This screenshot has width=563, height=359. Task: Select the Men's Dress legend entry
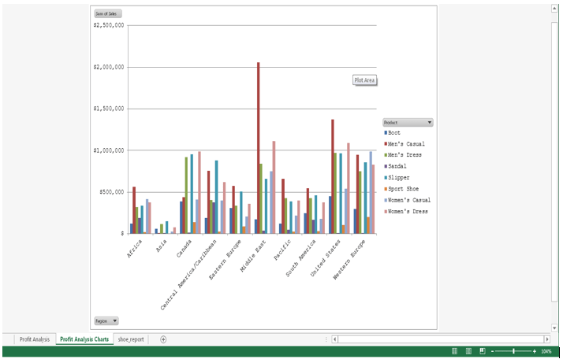point(403,155)
